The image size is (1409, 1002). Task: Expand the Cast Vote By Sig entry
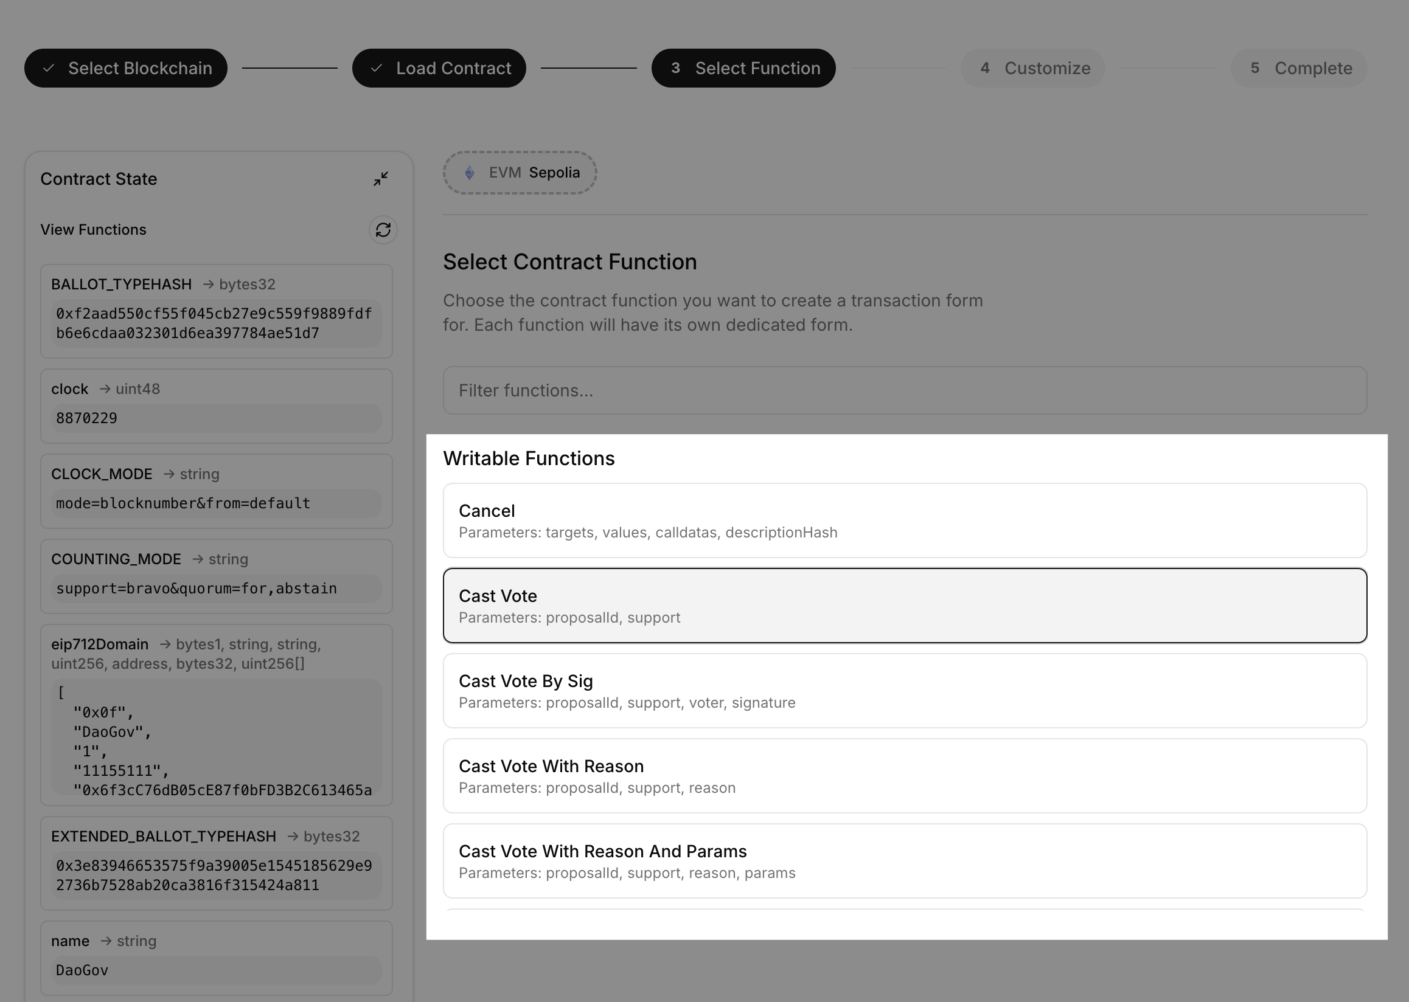click(905, 691)
